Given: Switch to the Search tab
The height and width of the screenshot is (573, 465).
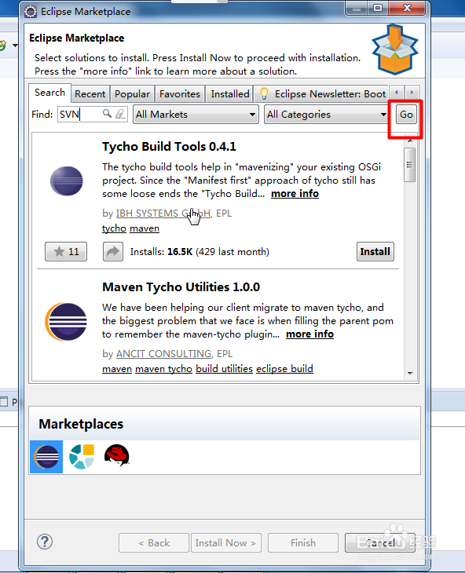Looking at the screenshot, I should click(49, 93).
